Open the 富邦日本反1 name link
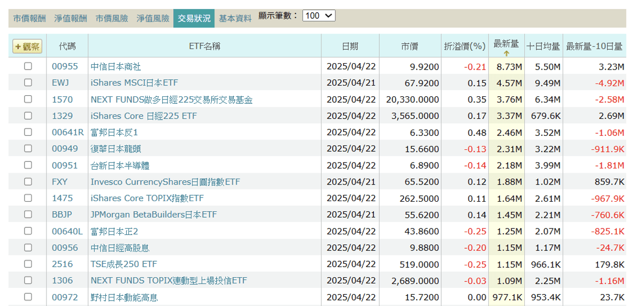 click(x=114, y=132)
